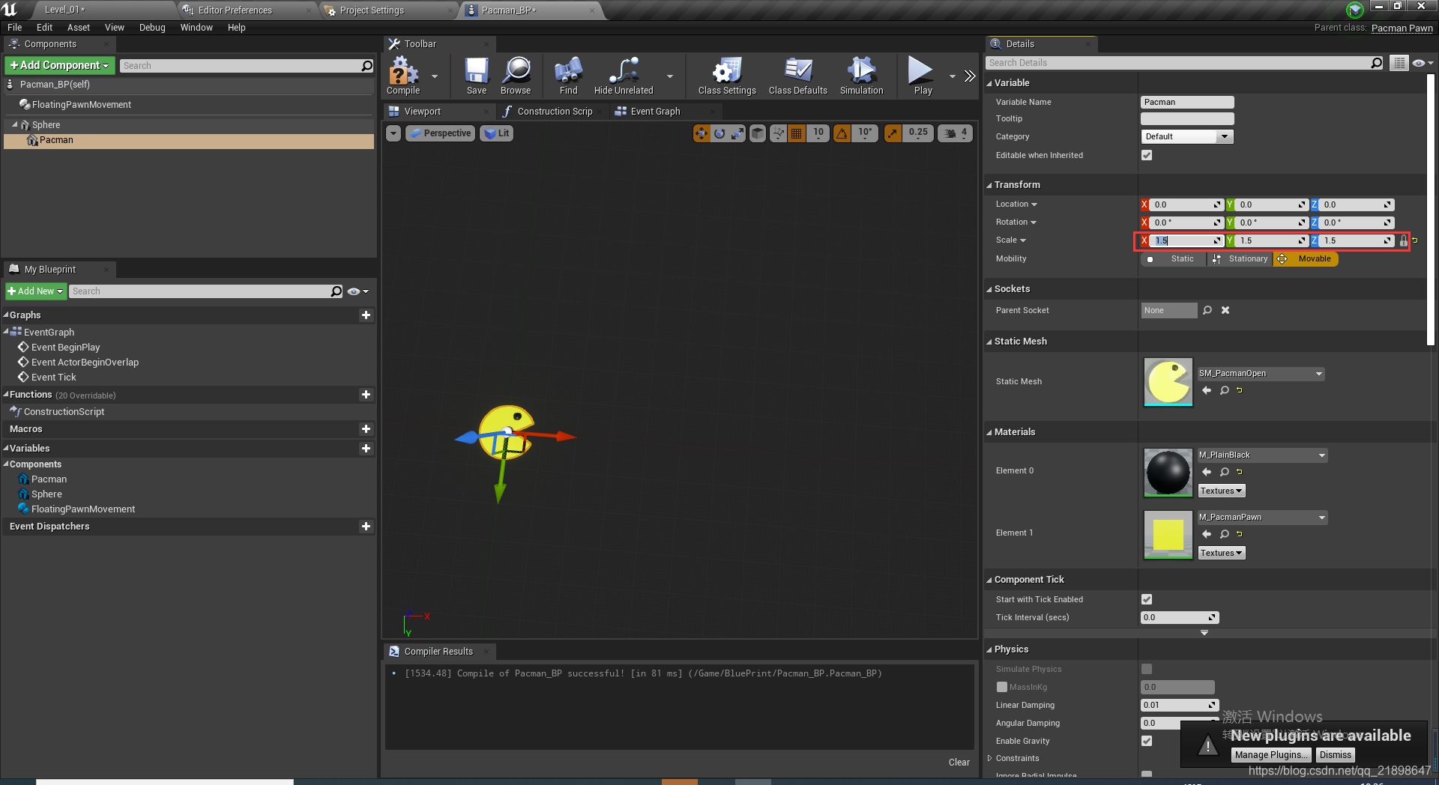Click the Add Component button
This screenshot has width=1439, height=785.
click(60, 66)
